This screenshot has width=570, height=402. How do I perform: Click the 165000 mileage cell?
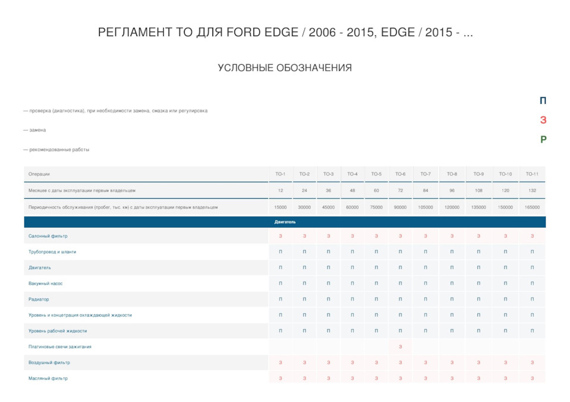click(532, 208)
